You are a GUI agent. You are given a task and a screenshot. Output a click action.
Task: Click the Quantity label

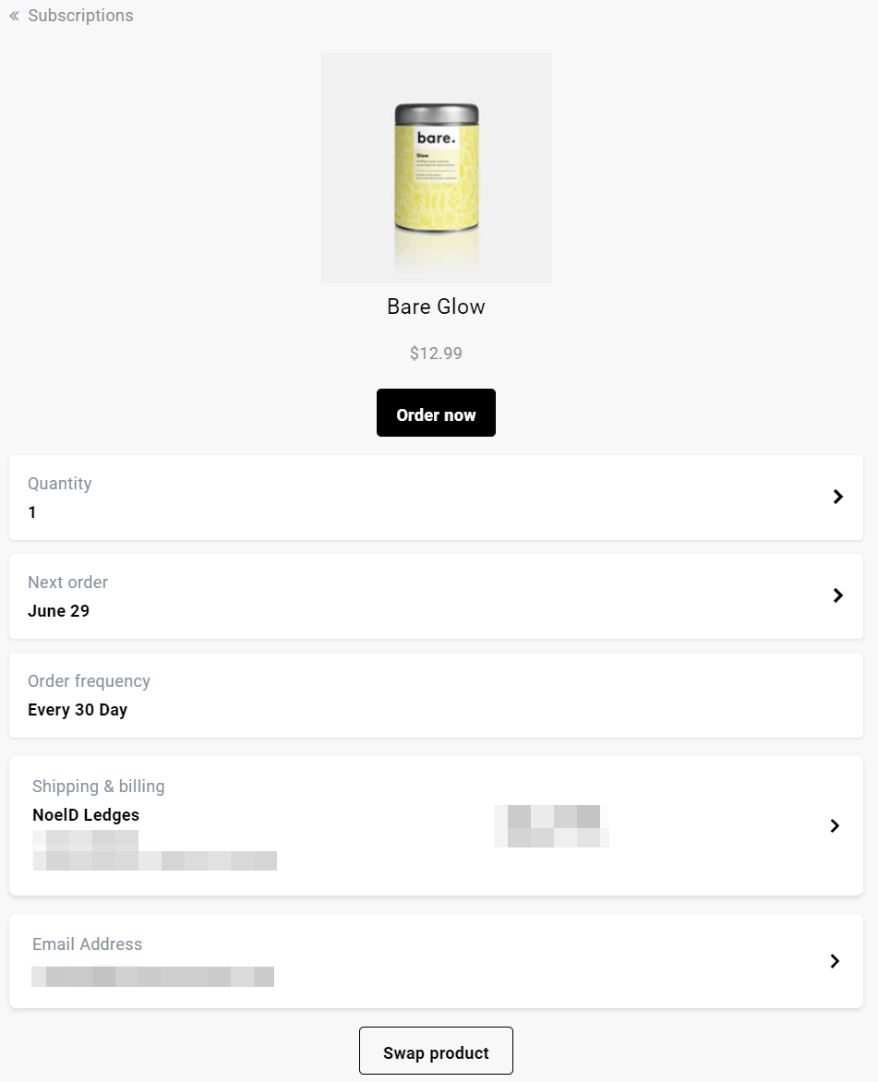point(60,484)
